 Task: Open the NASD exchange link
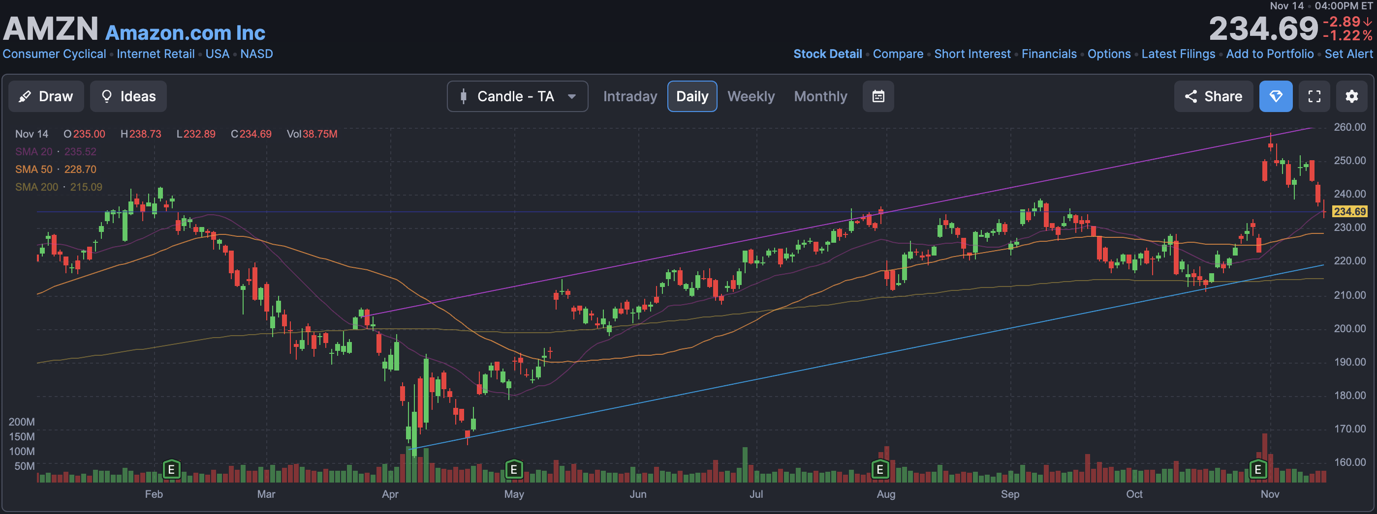point(256,54)
